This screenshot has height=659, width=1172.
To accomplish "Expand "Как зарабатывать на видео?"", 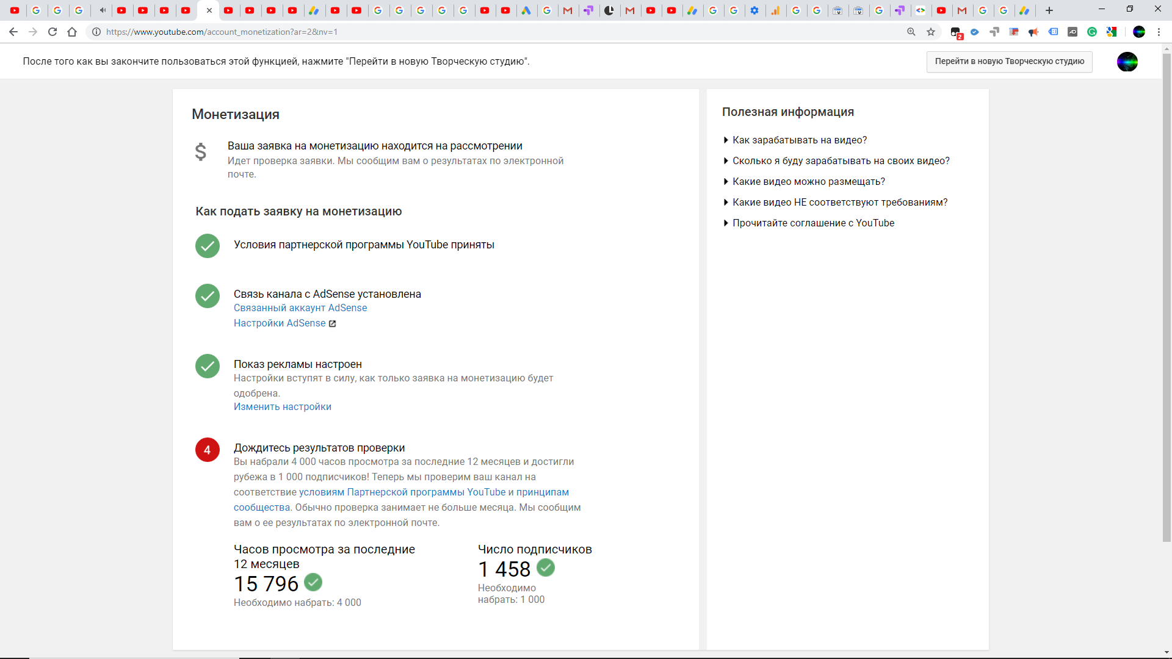I will tap(799, 140).
